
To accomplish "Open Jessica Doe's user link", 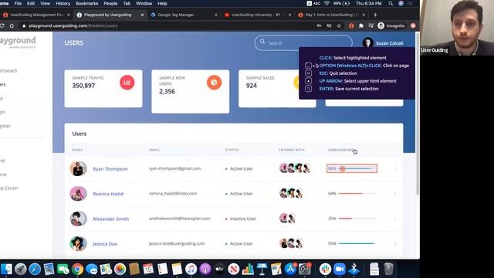I will coord(105,244).
